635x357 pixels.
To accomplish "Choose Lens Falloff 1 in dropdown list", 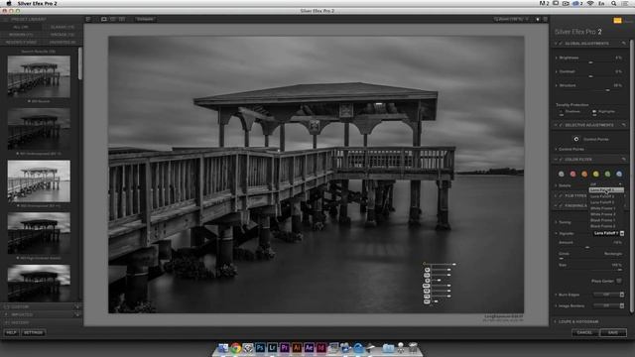I will [x=606, y=189].
